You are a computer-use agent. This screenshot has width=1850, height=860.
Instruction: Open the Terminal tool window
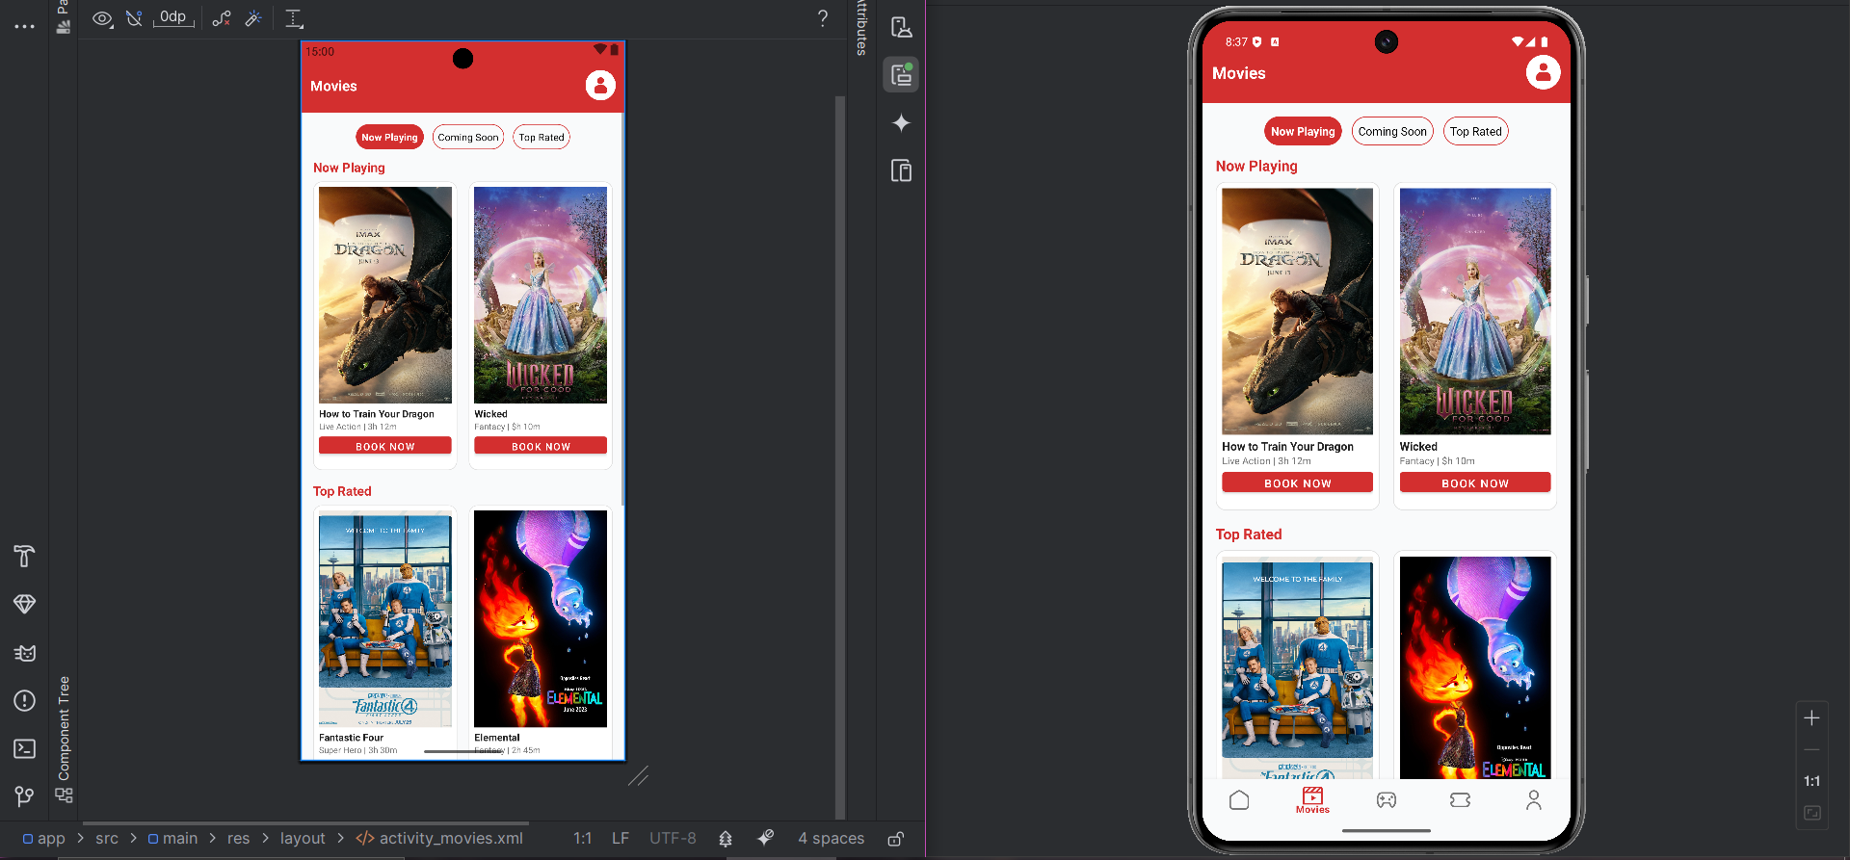point(25,748)
